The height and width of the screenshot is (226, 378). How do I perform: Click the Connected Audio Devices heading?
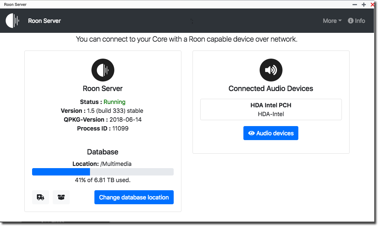(271, 88)
